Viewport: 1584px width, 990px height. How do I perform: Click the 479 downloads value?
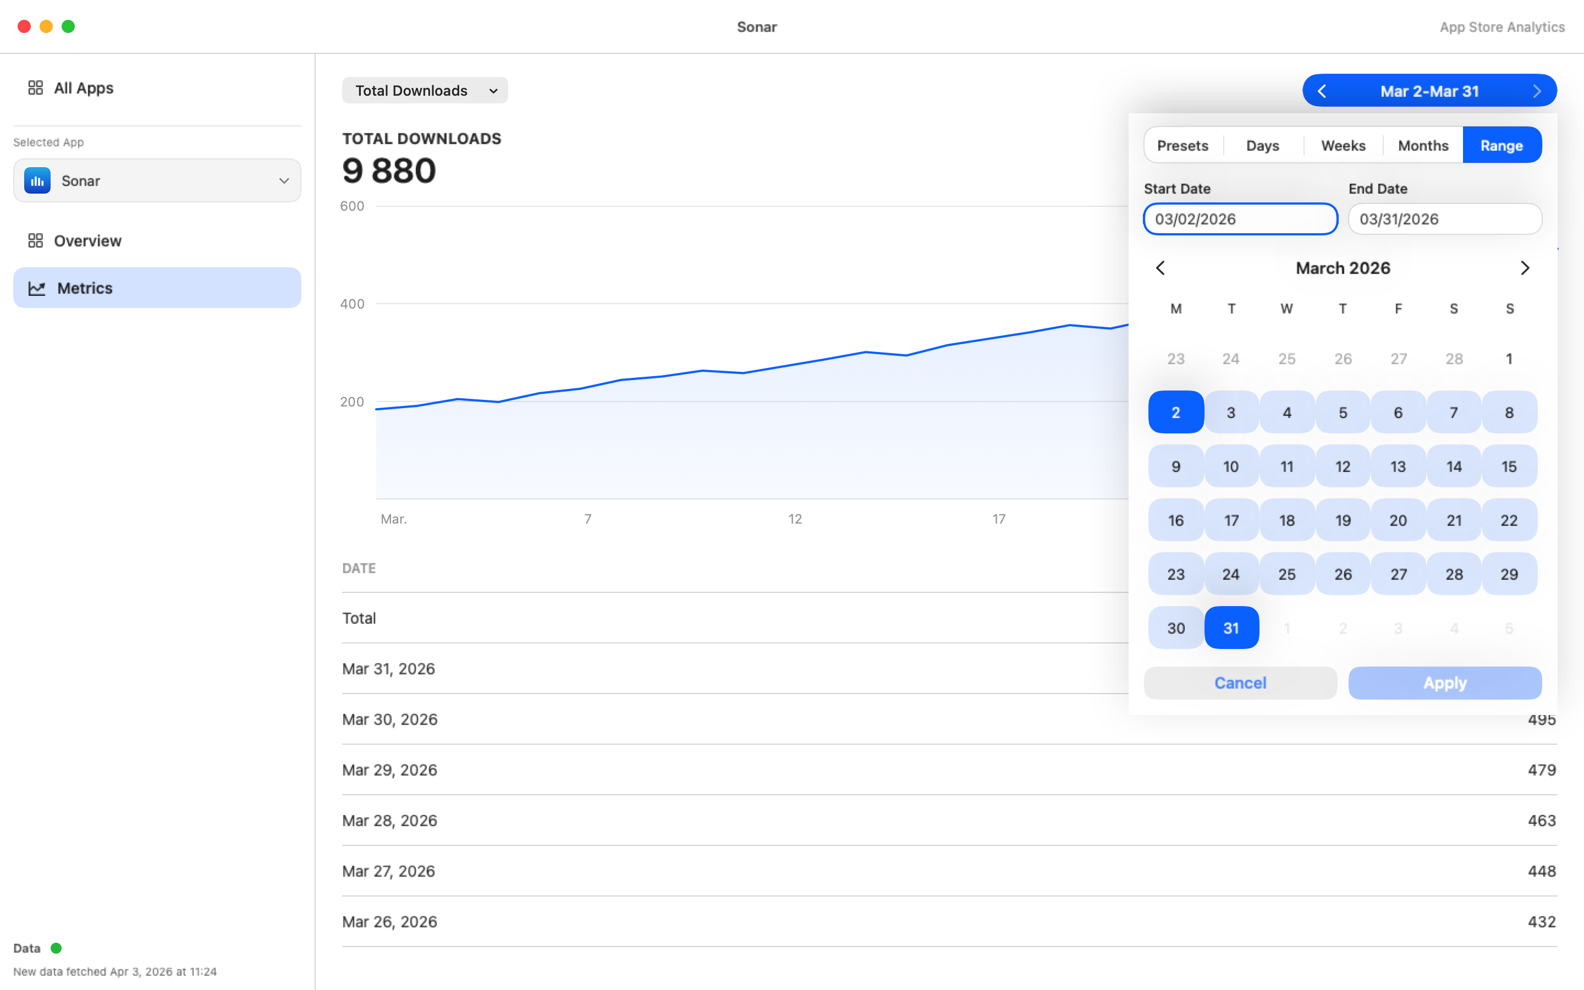coord(1542,770)
